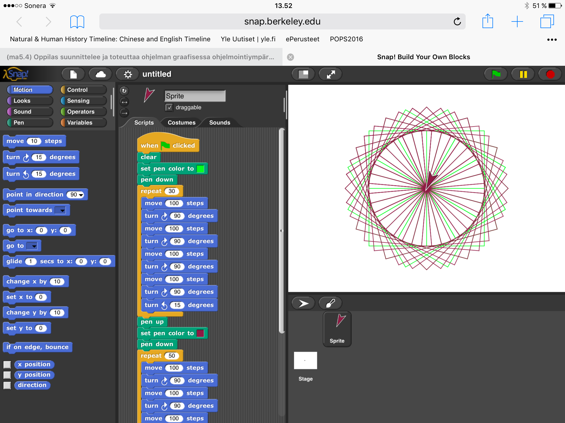Open the settings gear menu

point(128,74)
